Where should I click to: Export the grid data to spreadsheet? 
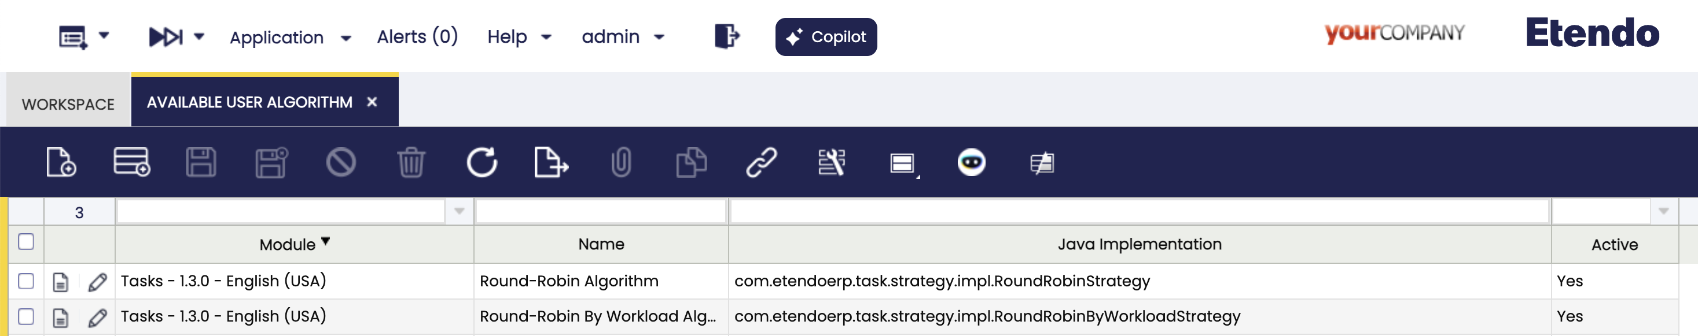[551, 162]
